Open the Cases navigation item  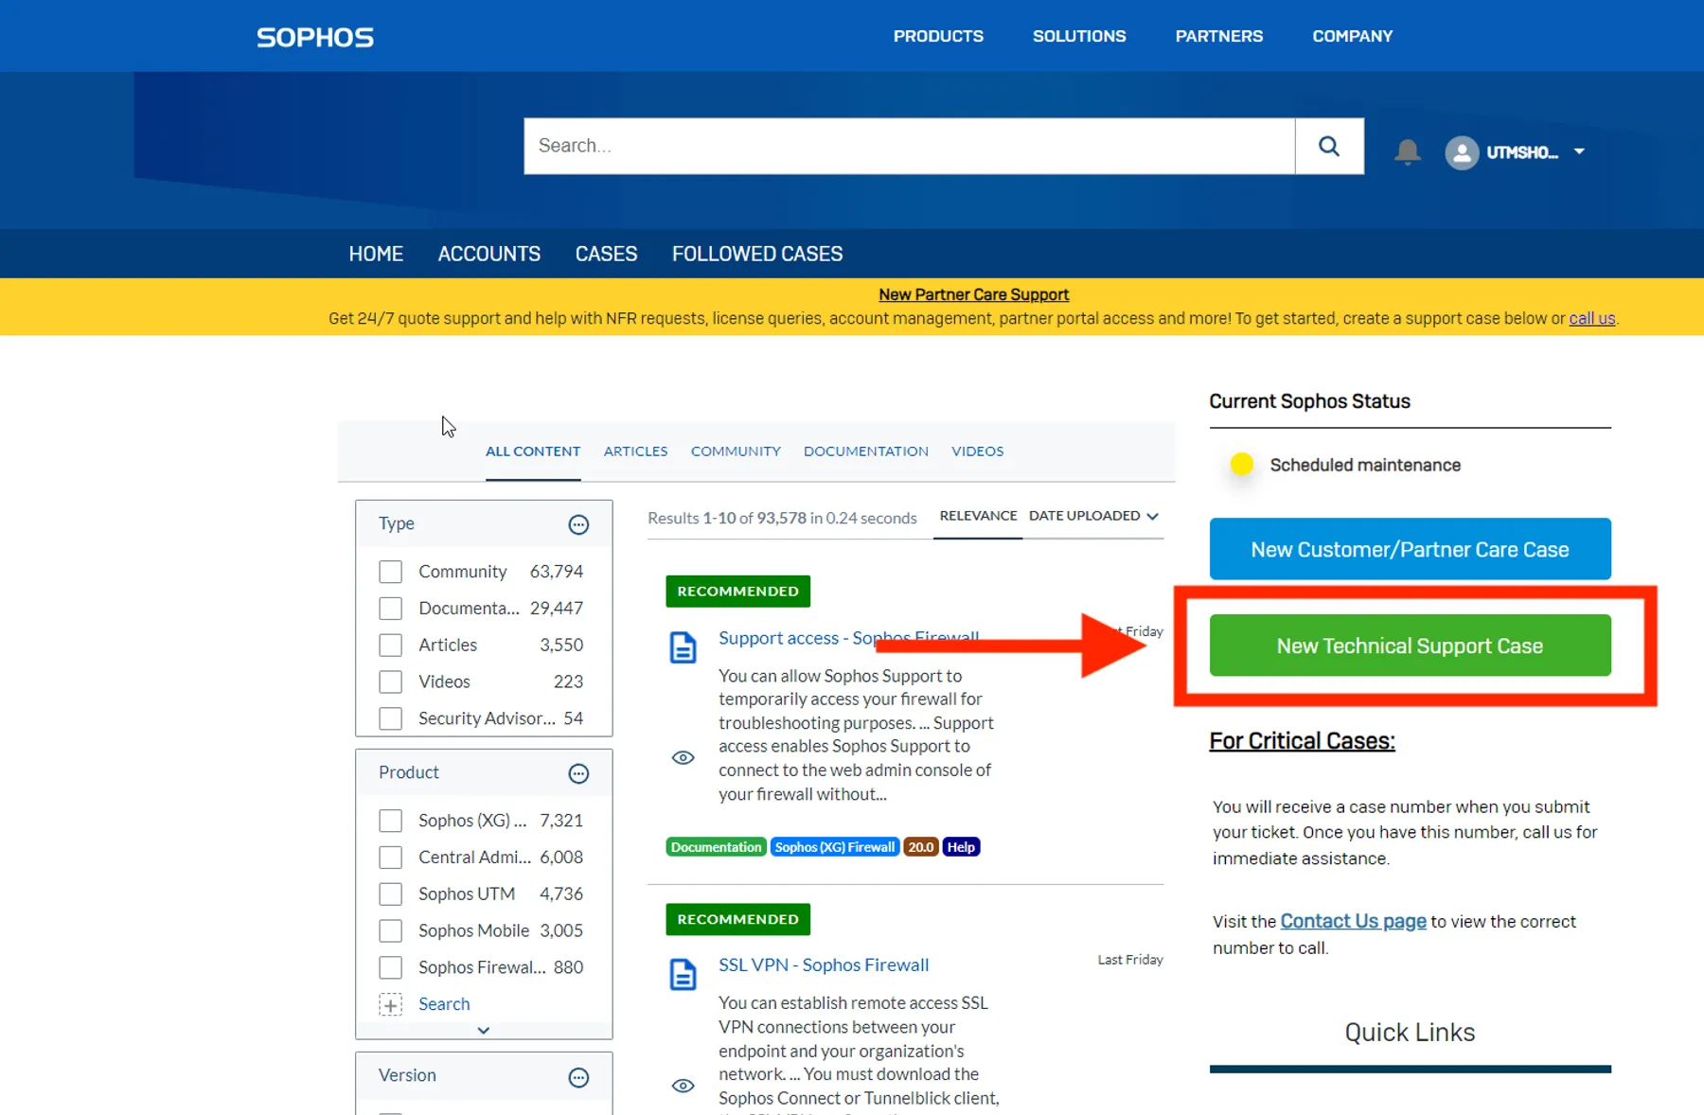(606, 254)
